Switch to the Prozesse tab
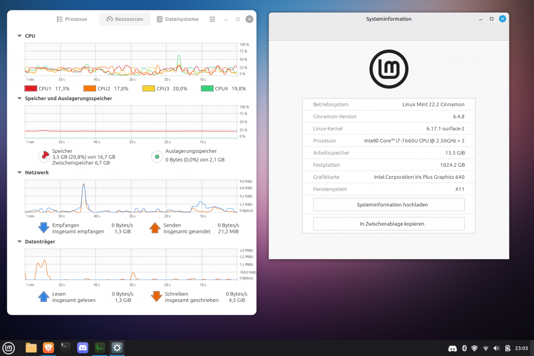534x356 pixels. tap(71, 19)
